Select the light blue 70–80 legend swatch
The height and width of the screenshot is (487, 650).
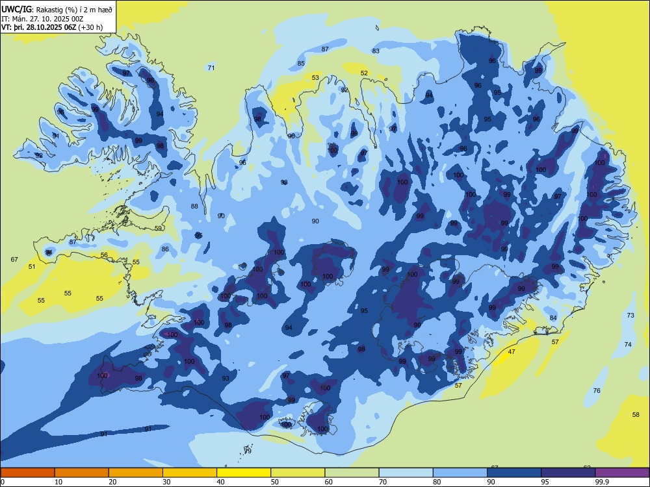[406, 473]
